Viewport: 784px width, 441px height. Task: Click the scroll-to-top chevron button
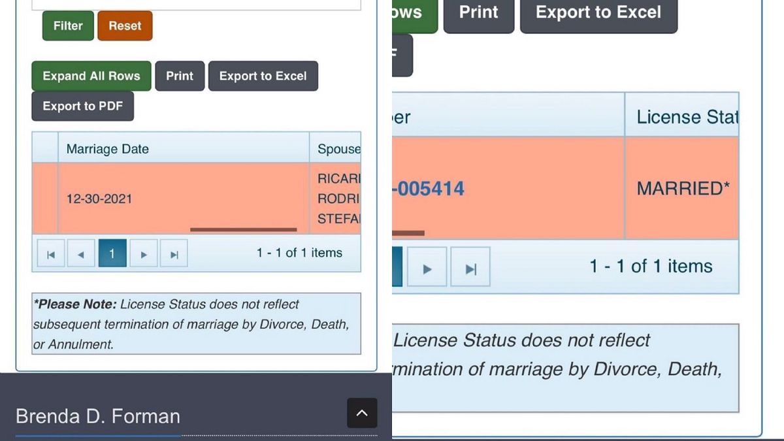click(x=362, y=413)
